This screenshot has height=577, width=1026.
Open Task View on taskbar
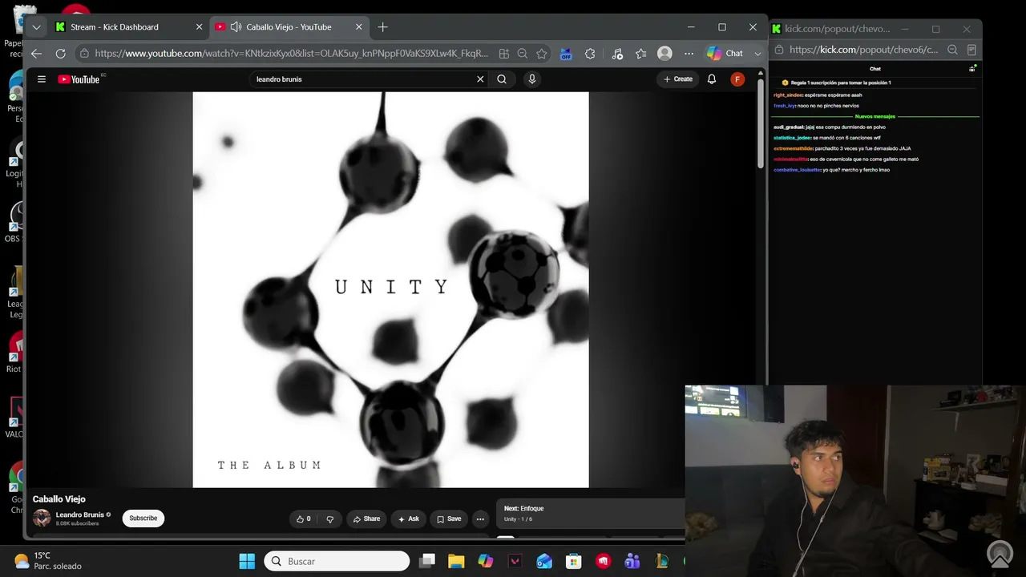(x=427, y=561)
